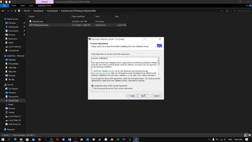
Task: Open Windows taskbar search
Action: (x=9, y=140)
